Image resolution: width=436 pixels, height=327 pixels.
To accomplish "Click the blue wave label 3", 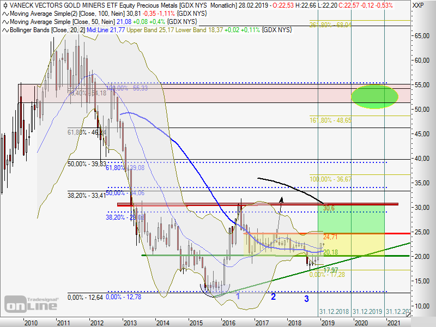I will click(306, 299).
